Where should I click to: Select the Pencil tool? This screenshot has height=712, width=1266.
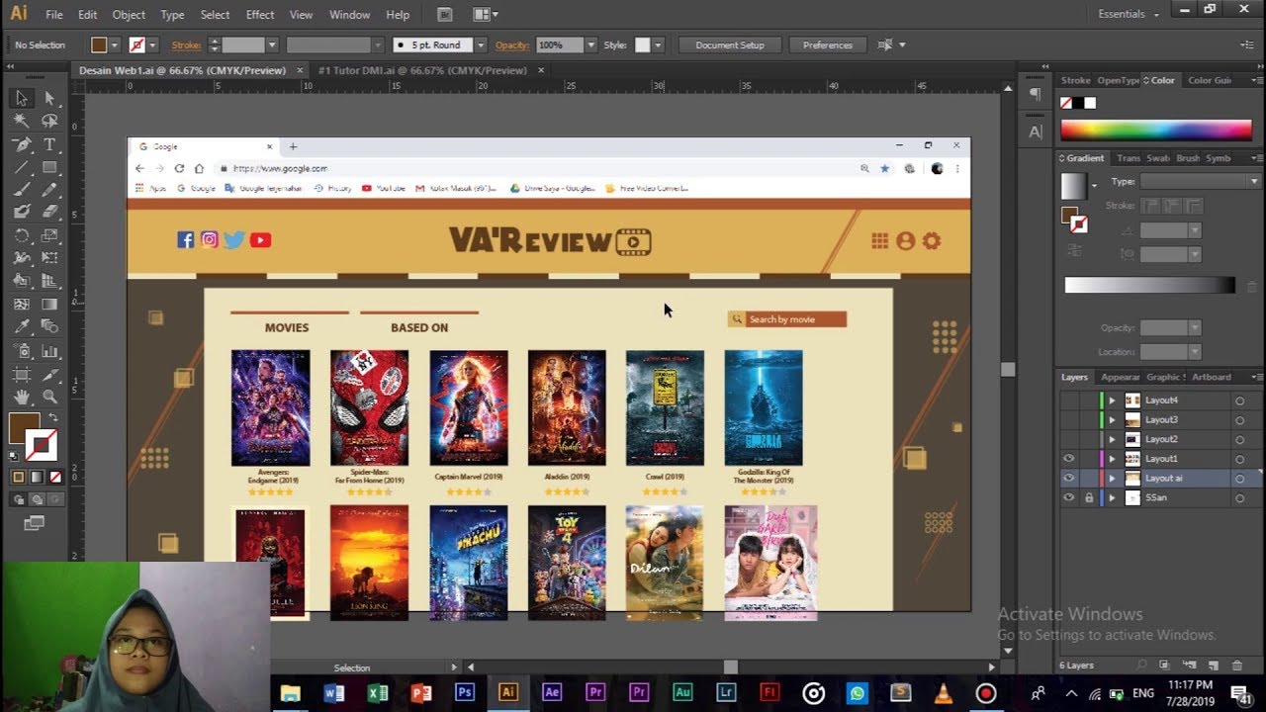[x=49, y=190]
